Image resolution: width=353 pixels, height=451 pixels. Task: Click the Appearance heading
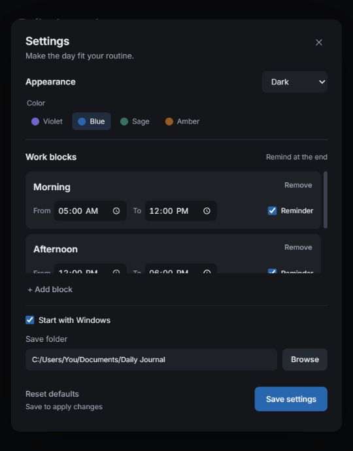(50, 82)
